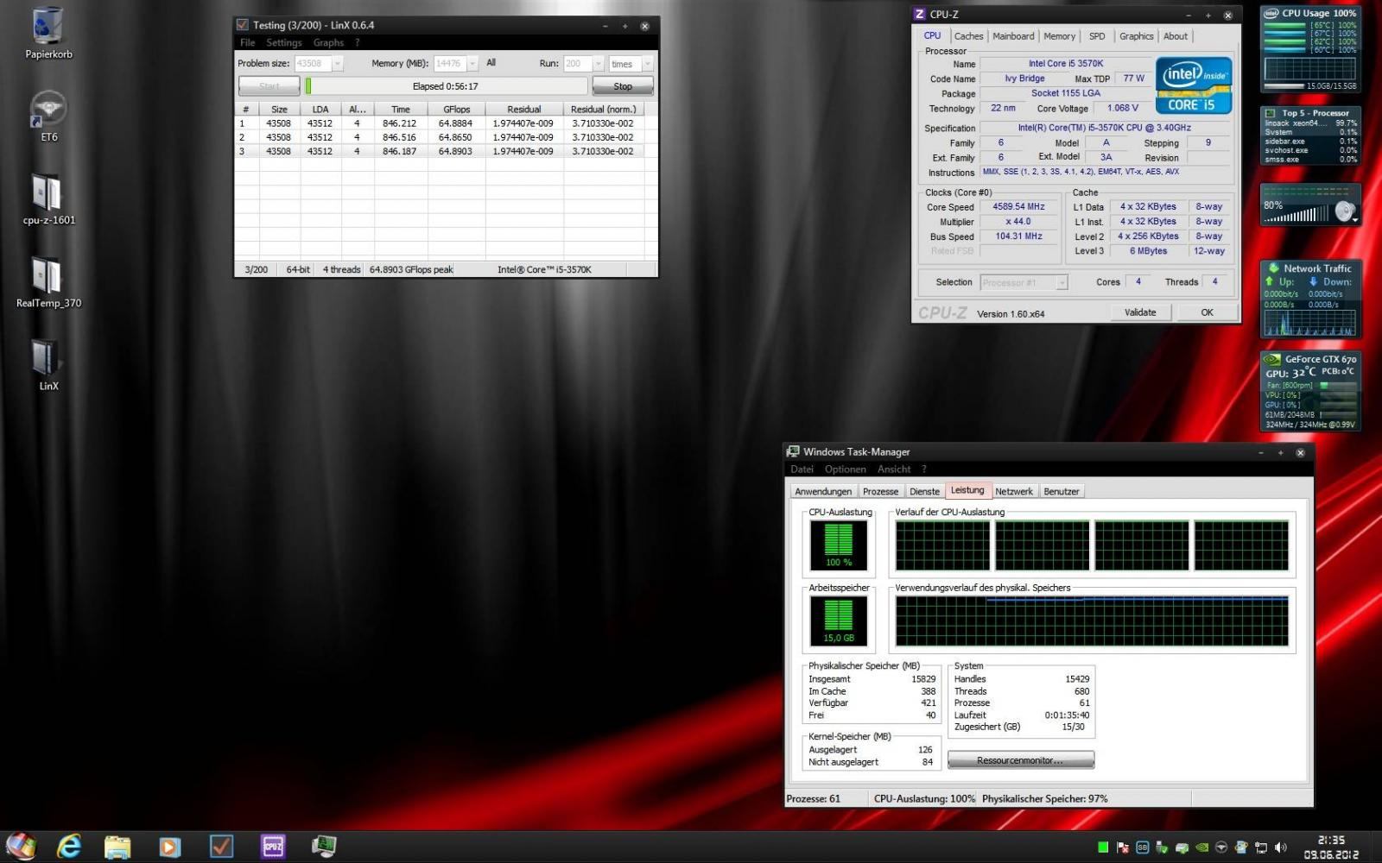Switch to the About tab in CPU-Z
This screenshot has height=863, width=1382.
1176,36
